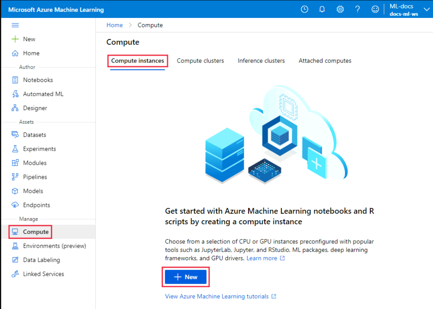
Task: Click the ML-docs workspace name text
Action: coord(401,6)
